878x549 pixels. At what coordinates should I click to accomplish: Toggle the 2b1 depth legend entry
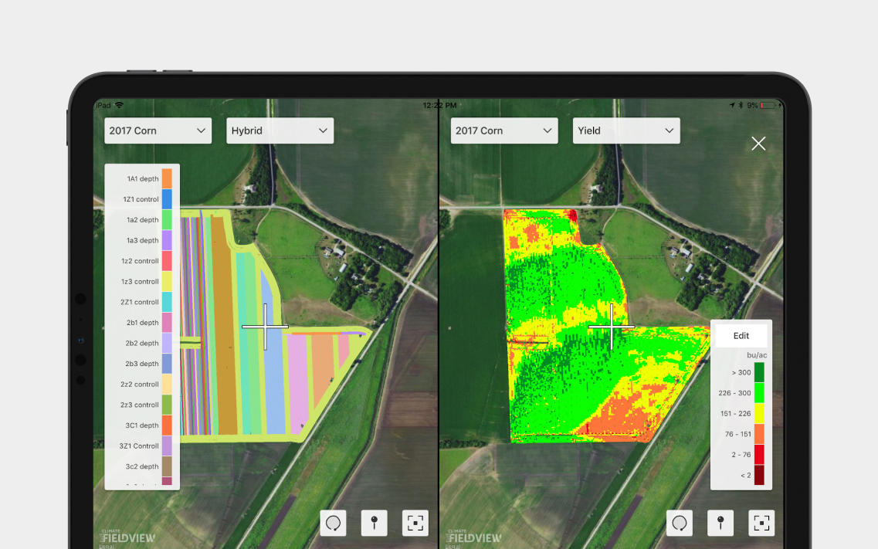[x=142, y=322]
